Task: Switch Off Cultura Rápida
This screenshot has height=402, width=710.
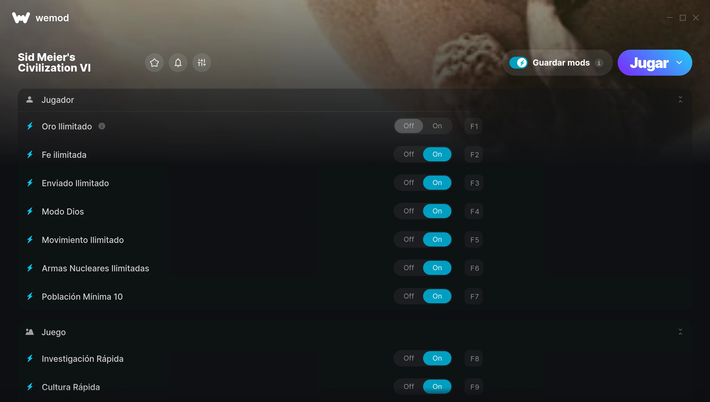Action: pyautogui.click(x=409, y=387)
